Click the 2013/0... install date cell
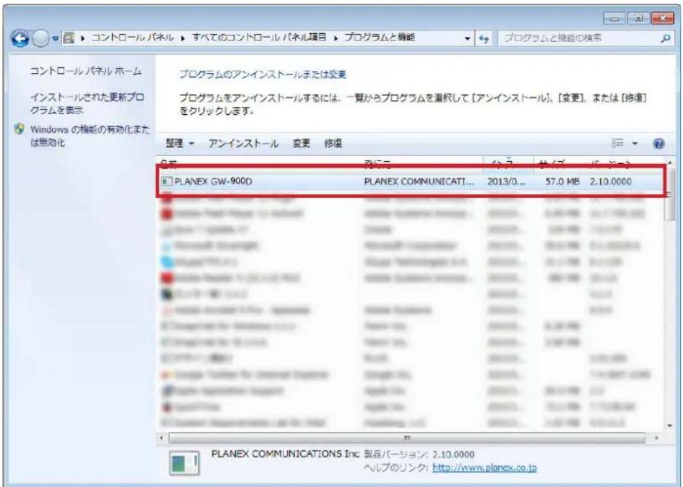683x487 pixels. coord(506,181)
